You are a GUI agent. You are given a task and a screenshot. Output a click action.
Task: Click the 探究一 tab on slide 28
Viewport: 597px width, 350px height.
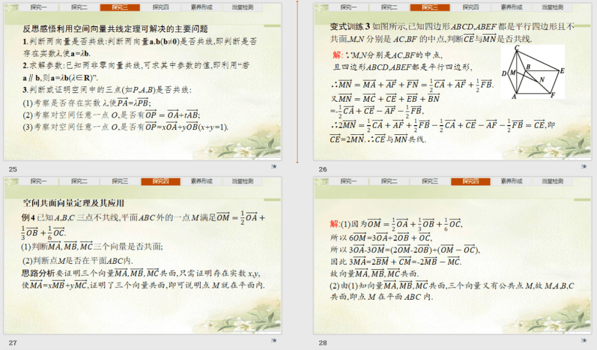point(348,181)
